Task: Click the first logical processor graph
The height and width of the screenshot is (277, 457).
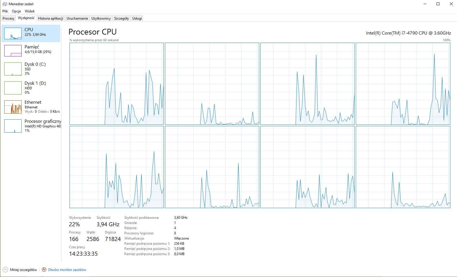Action: pos(116,84)
